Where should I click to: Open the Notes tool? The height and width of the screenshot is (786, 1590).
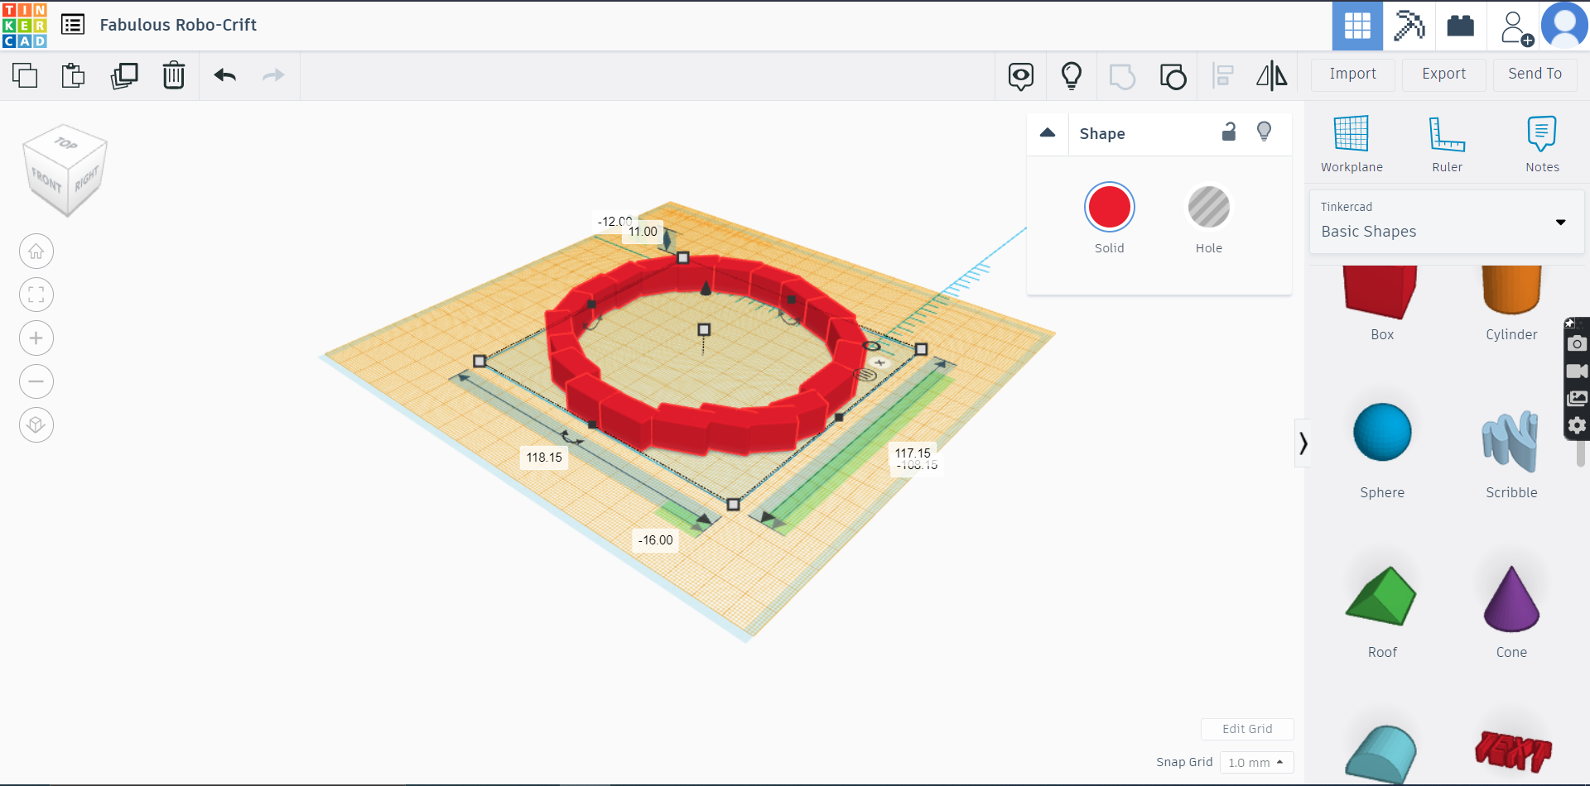pyautogui.click(x=1542, y=144)
